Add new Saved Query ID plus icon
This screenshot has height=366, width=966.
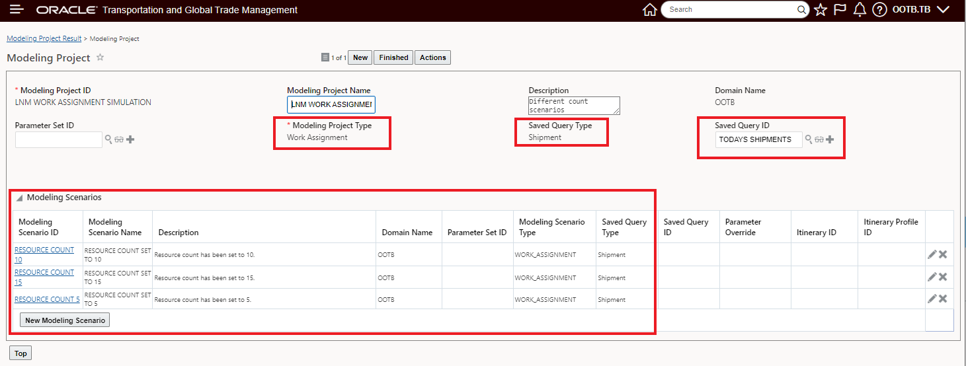(x=830, y=139)
